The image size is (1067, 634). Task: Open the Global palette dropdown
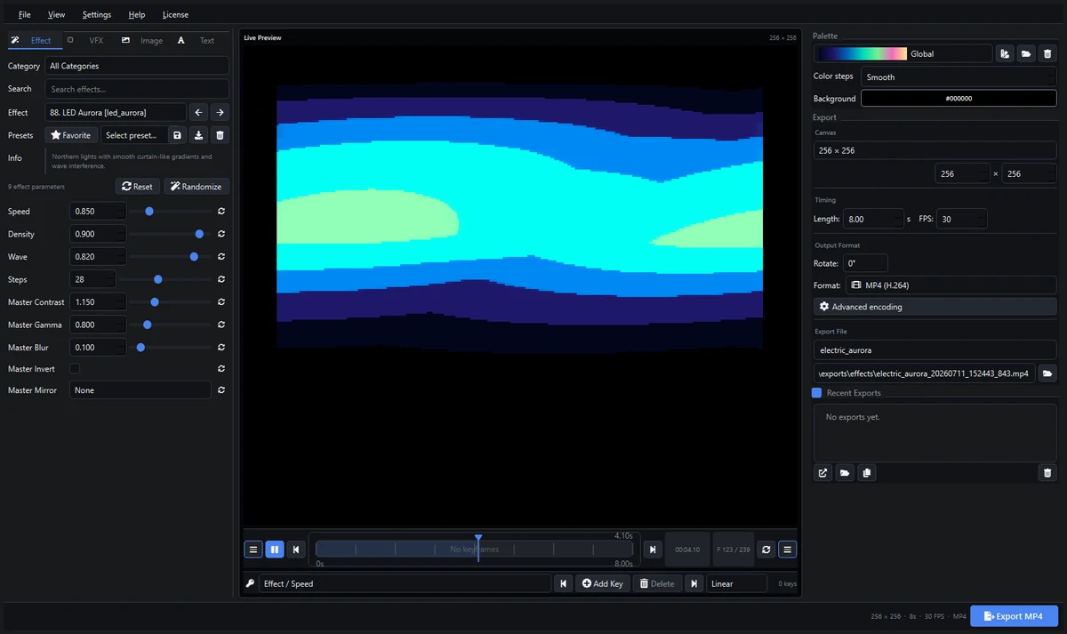(903, 54)
